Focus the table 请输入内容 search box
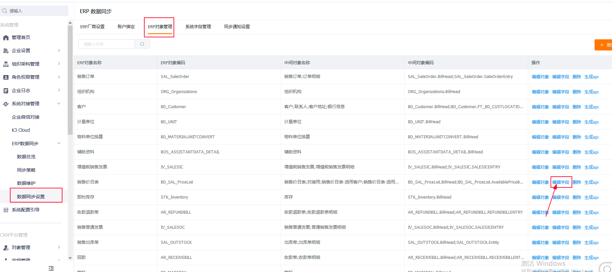The image size is (612, 272). 106,44
